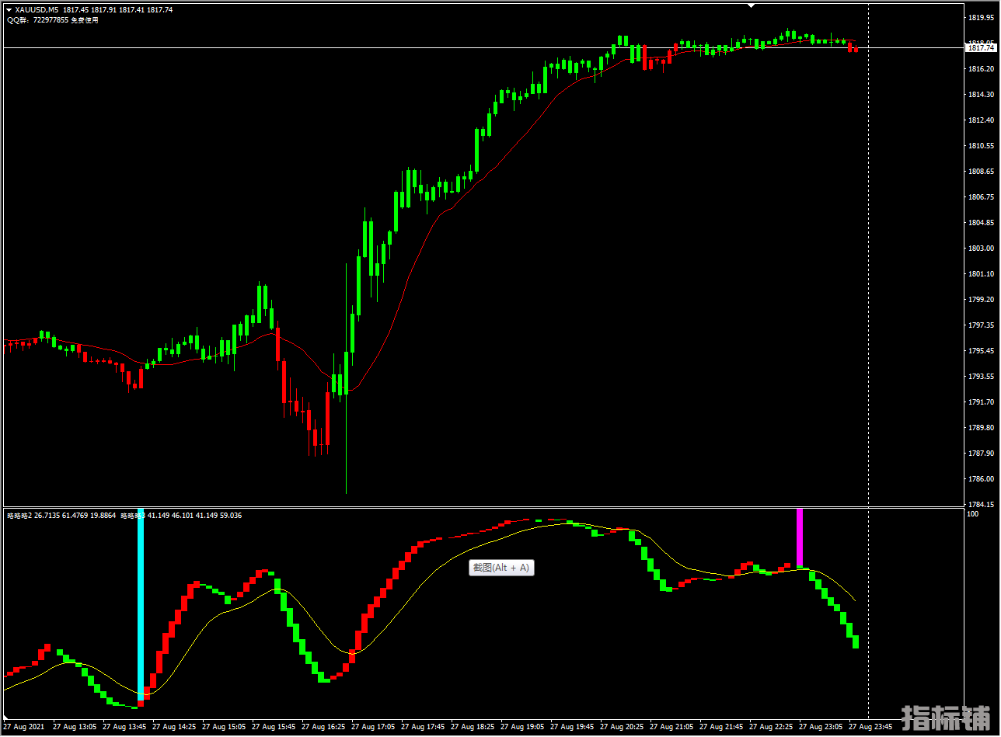Click the dropdown arrow beside XAUUSD,M5
Image resolution: width=1001 pixels, height=737 pixels.
[9, 9]
